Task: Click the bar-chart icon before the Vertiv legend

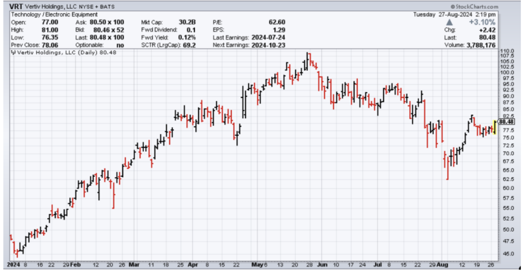Action: coord(13,53)
